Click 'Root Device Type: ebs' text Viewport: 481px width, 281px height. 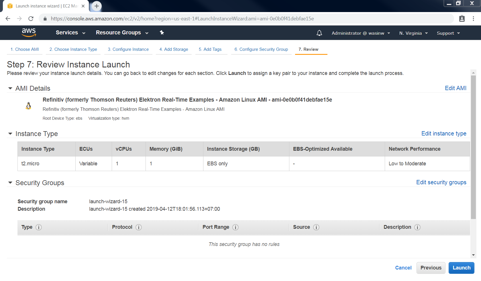[x=62, y=118]
